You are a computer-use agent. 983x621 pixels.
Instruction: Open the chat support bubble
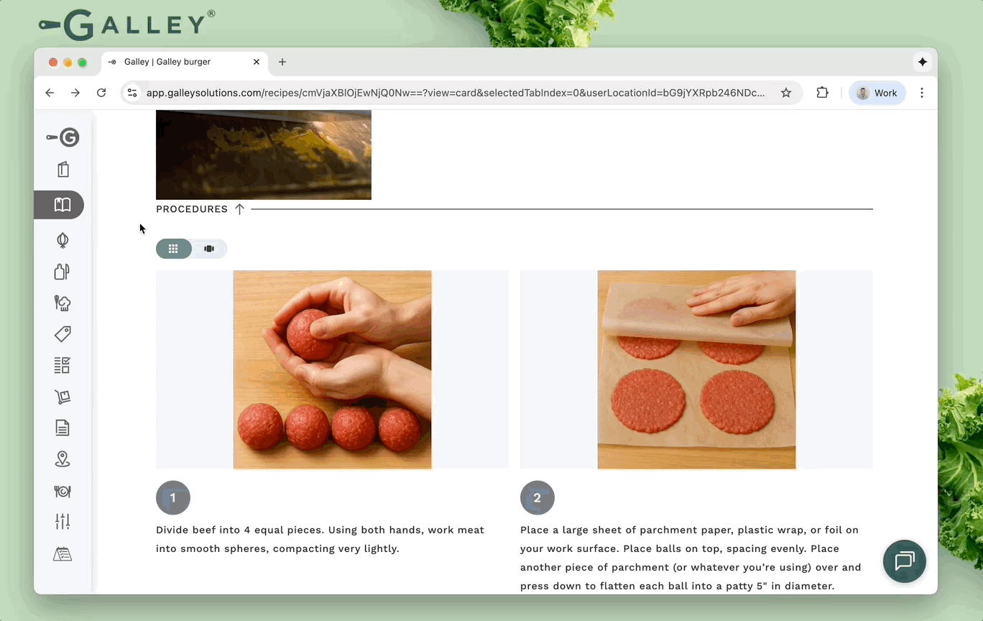pyautogui.click(x=904, y=561)
